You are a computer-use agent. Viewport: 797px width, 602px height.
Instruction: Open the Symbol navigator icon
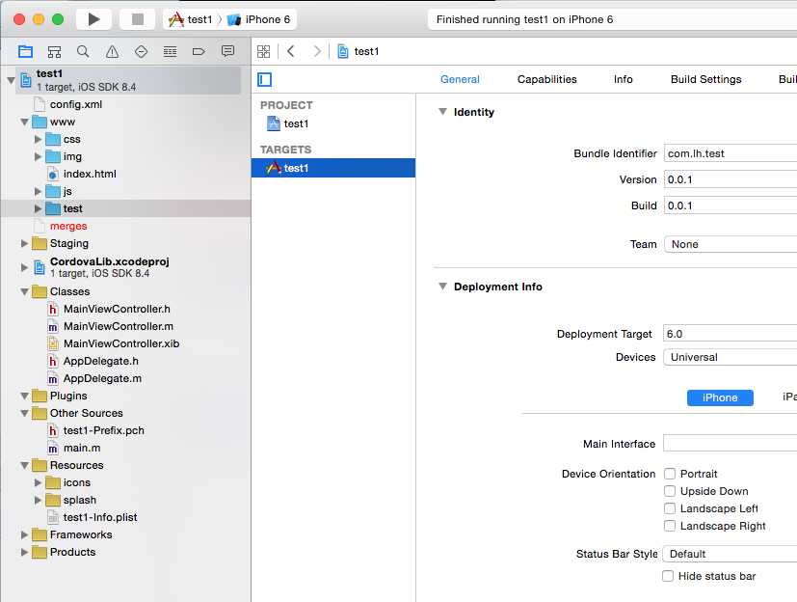54,51
